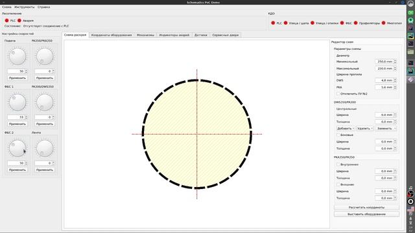Open the file manager folder dock icon
The image size is (415, 233).
(x=410, y=52)
